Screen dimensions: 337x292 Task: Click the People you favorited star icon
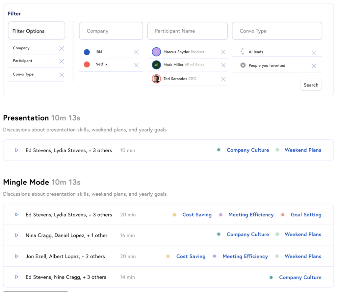pyautogui.click(x=243, y=65)
